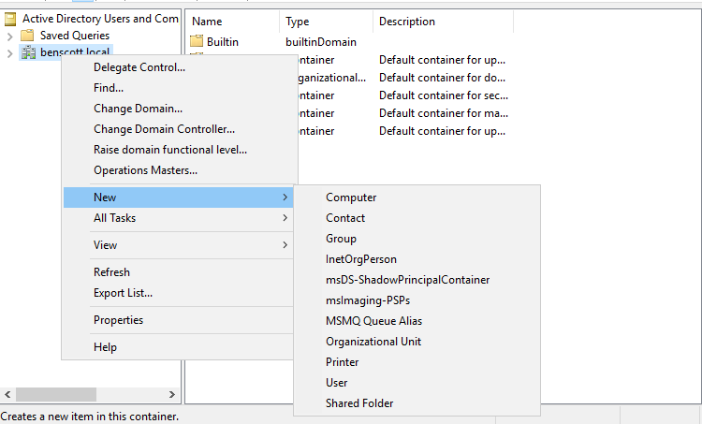Screen dimensions: 702x424
Task: Click the builtinDomain type cell
Action: (321, 41)
